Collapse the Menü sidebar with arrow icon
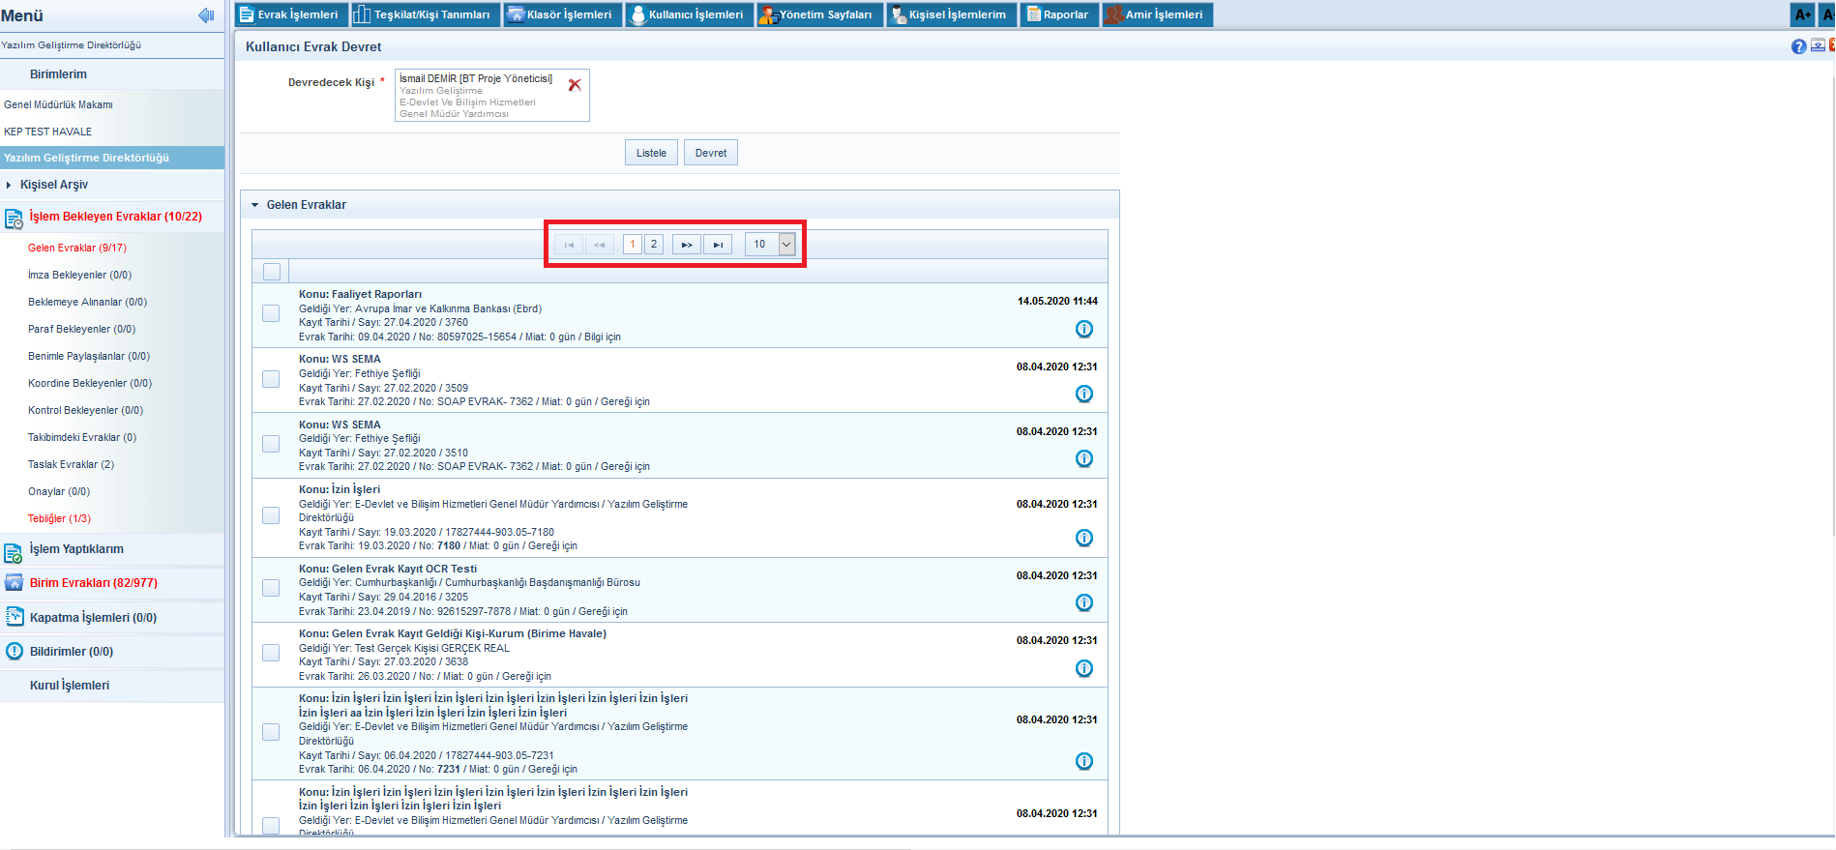1836x850 pixels. (205, 15)
